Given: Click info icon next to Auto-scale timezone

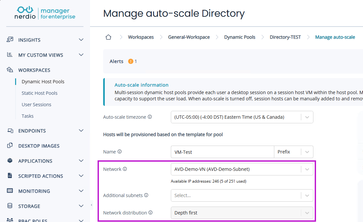Looking at the screenshot, I should pyautogui.click(x=150, y=117).
